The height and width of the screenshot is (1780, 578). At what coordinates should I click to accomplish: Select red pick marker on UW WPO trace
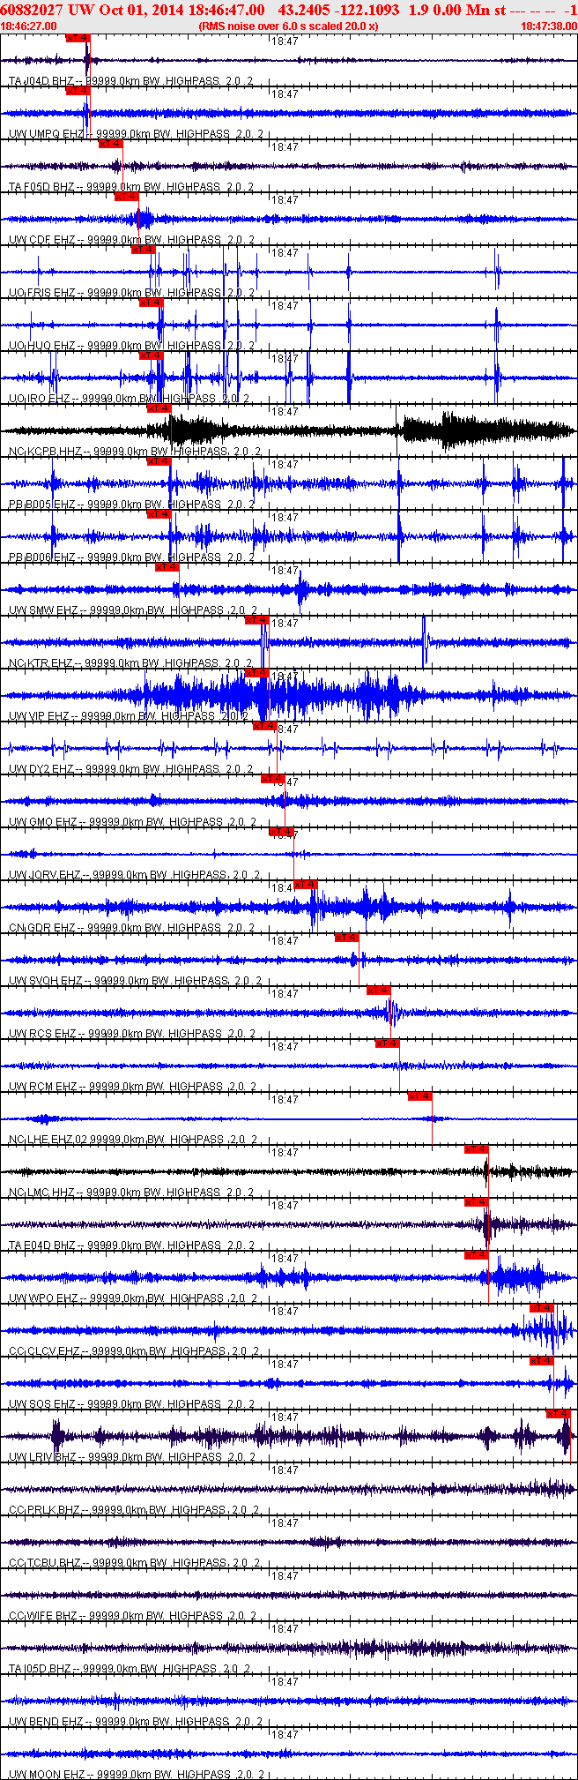coord(476,1255)
